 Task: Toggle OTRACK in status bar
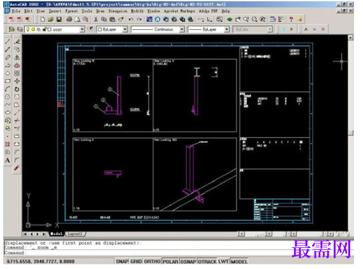[207, 261]
